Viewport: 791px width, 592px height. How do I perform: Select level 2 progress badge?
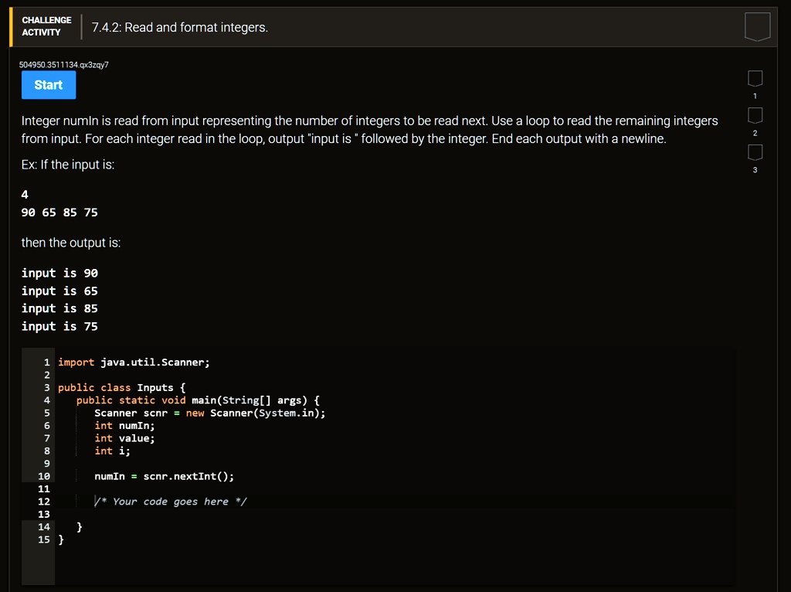coord(755,116)
